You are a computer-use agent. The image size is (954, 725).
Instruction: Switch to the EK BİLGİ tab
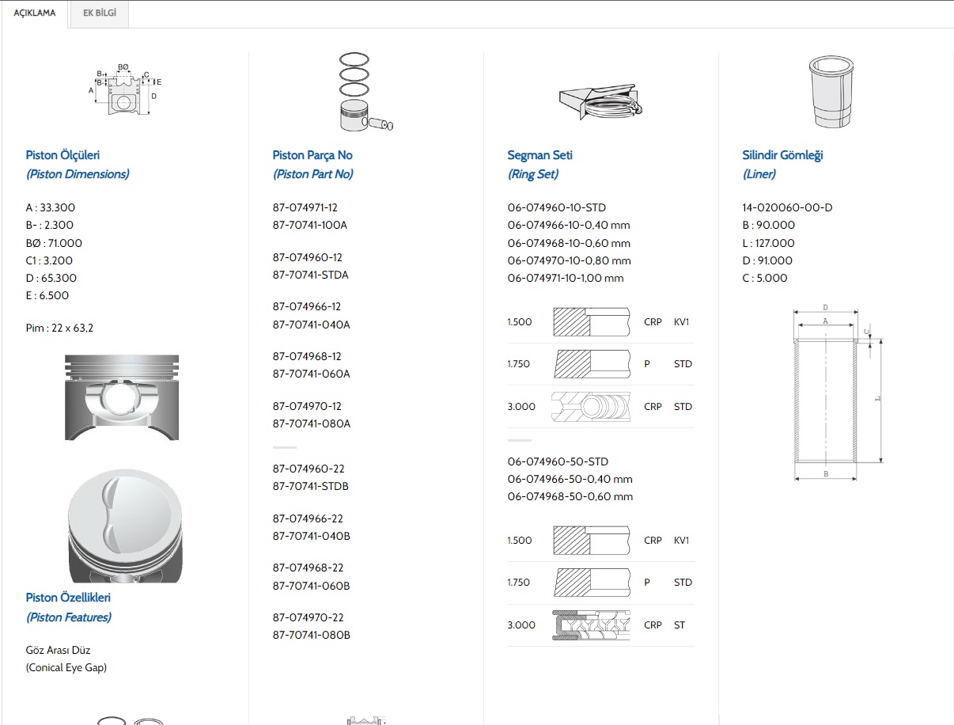tap(99, 13)
